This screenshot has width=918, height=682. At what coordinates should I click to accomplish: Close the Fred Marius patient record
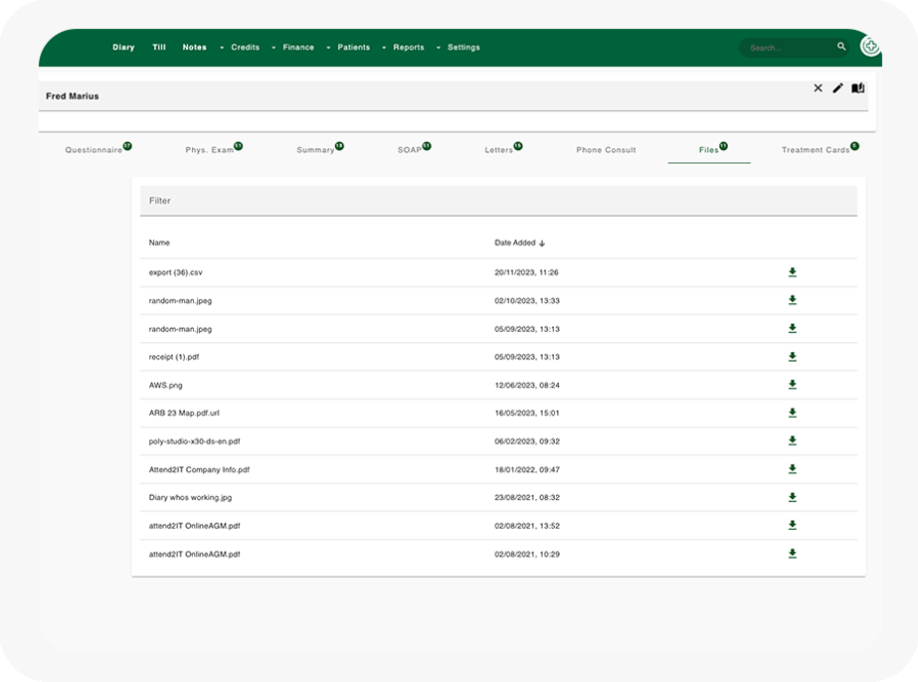818,87
